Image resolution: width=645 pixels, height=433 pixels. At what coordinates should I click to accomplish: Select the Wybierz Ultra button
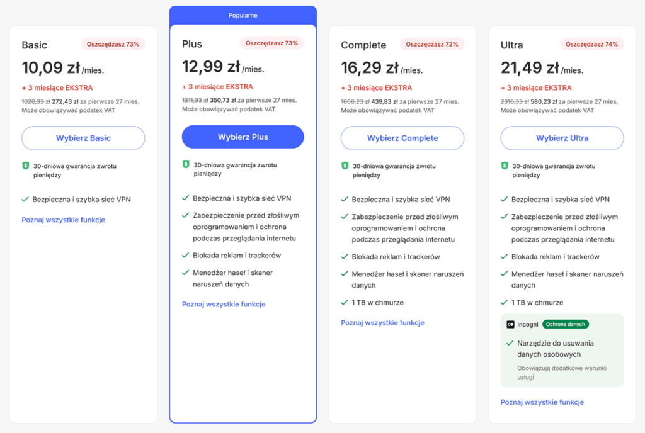[562, 138]
